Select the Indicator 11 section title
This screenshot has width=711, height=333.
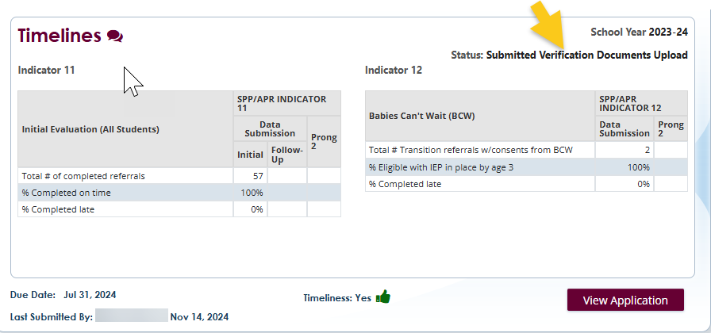[x=47, y=70]
